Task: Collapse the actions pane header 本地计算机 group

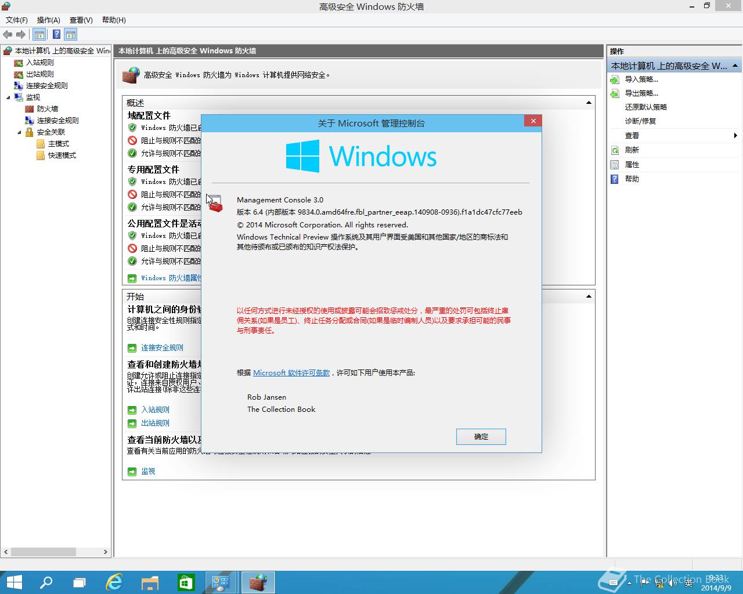Action: point(735,66)
